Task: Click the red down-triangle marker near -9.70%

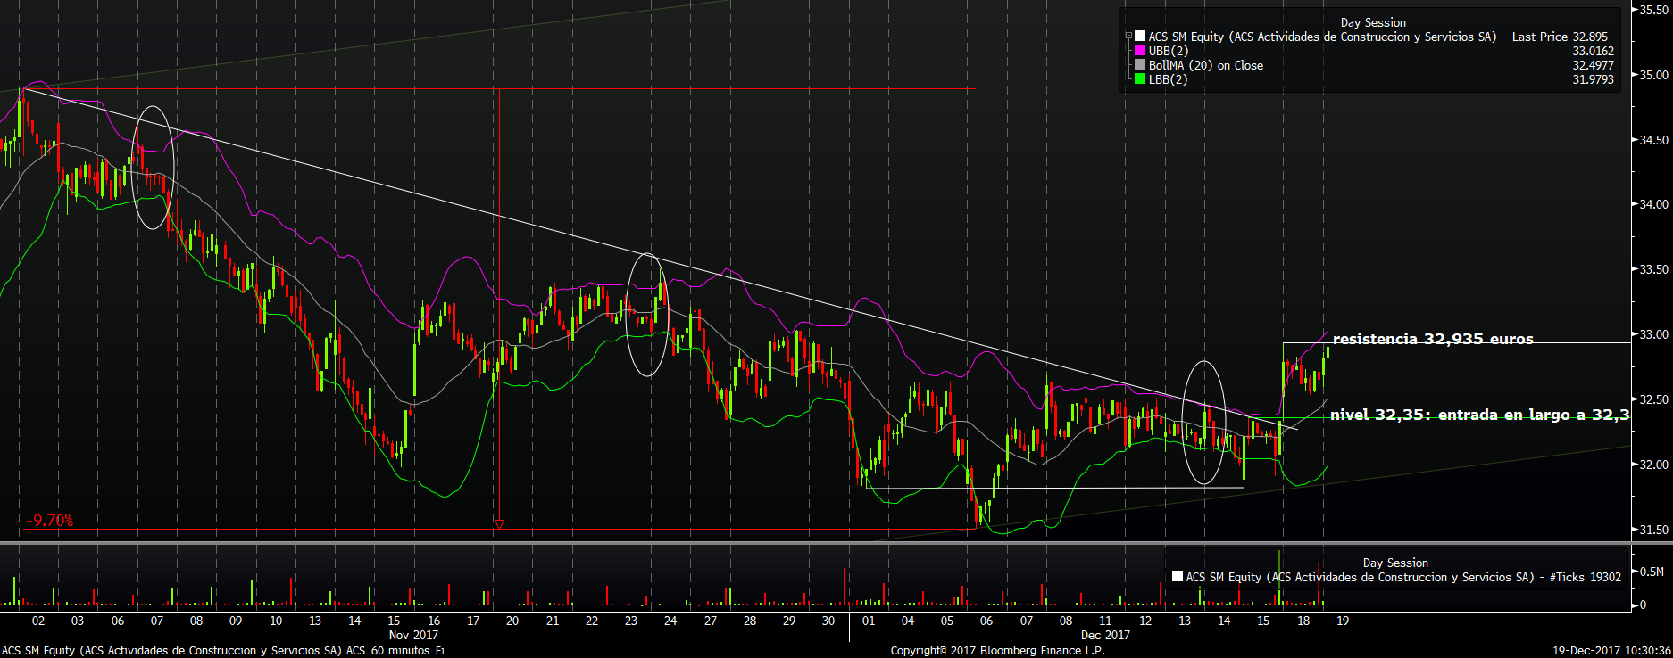Action: pyautogui.click(x=499, y=524)
